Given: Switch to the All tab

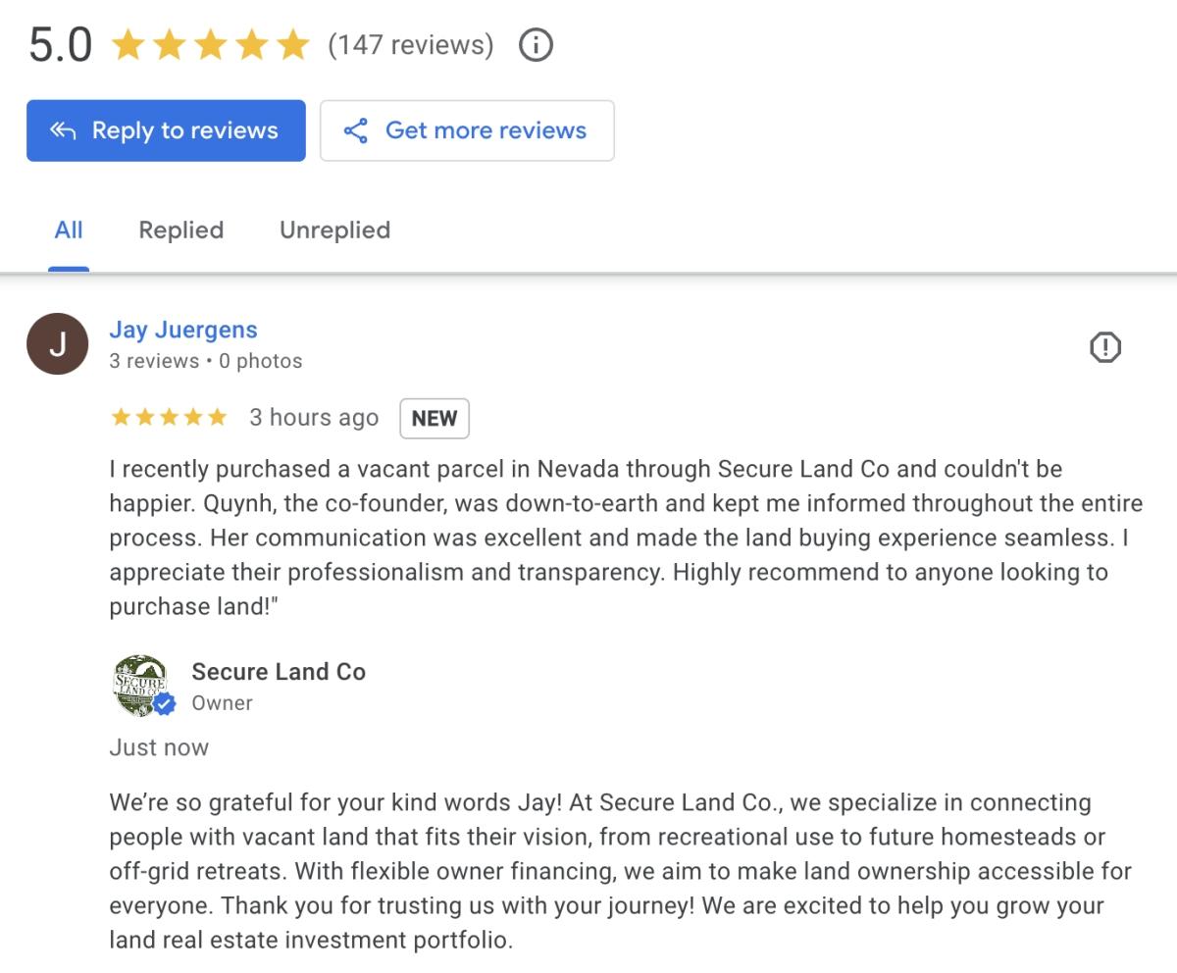Looking at the screenshot, I should [69, 230].
